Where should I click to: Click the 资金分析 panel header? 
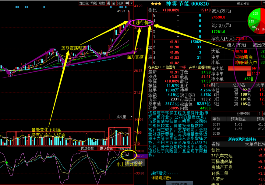point(243,4)
